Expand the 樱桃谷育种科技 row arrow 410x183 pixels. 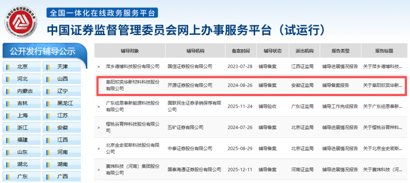[x=99, y=127]
